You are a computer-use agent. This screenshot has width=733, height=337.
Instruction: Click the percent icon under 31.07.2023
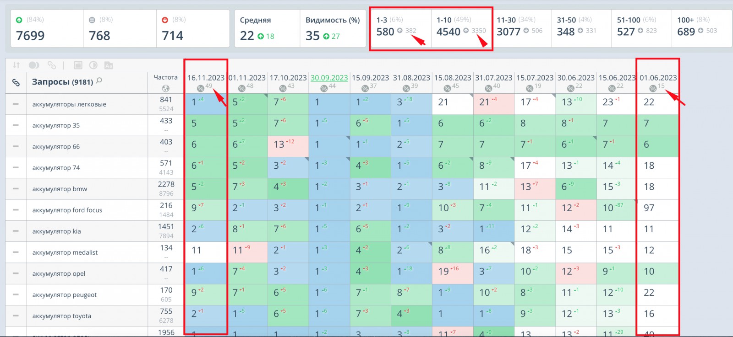(488, 88)
